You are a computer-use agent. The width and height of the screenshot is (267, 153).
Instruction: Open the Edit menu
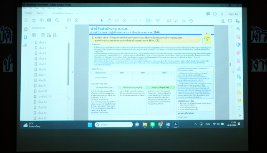click(30, 8)
